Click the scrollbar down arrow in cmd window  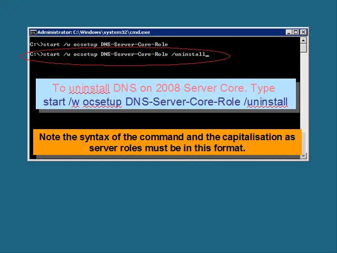pos(303,156)
